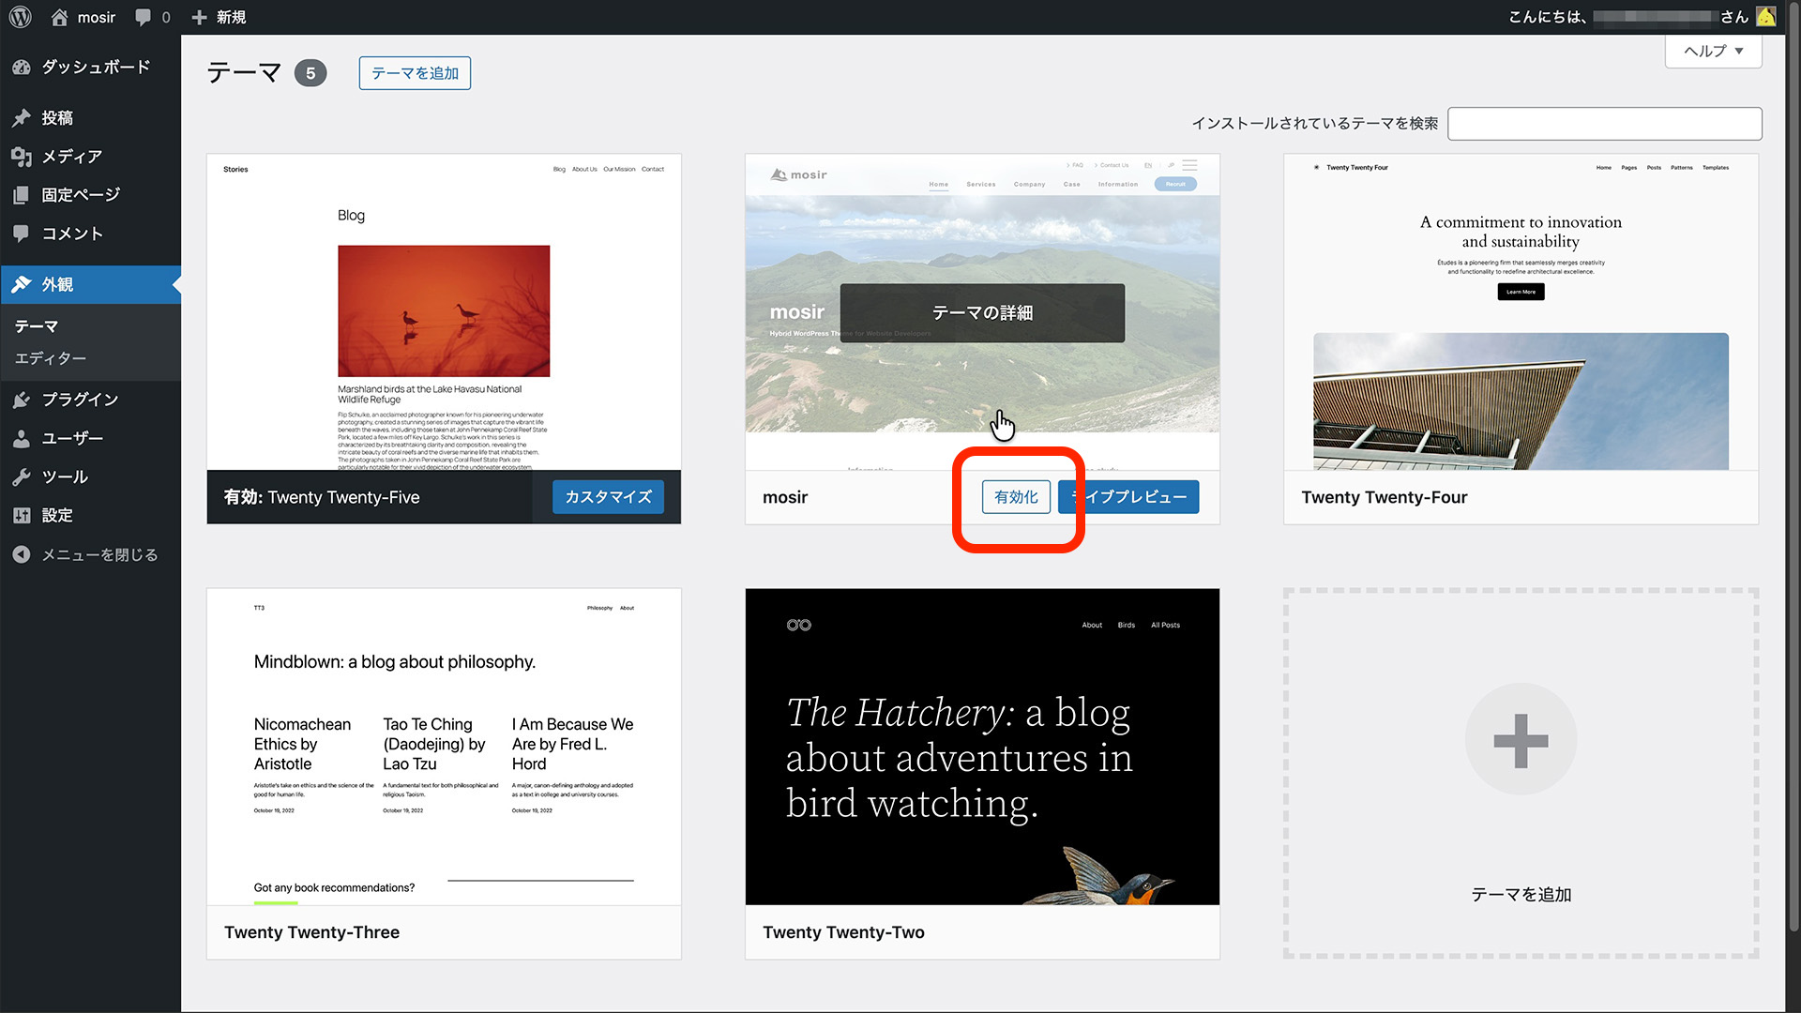
Task: Click the plus icon for 新規
Action: click(199, 17)
